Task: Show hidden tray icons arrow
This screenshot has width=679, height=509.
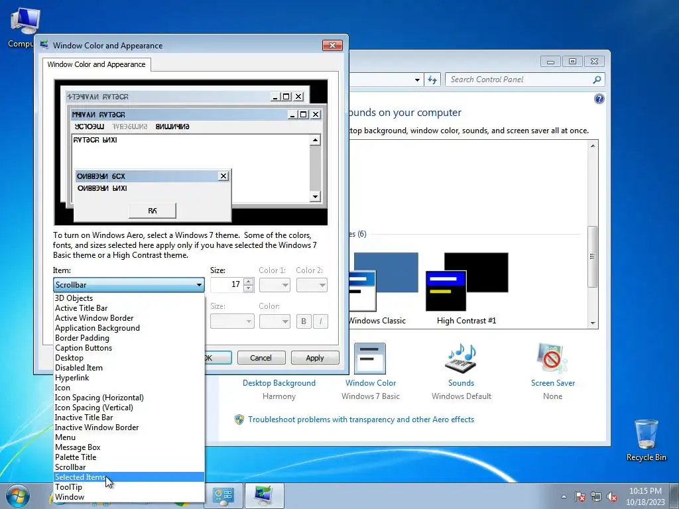Action: coord(564,496)
